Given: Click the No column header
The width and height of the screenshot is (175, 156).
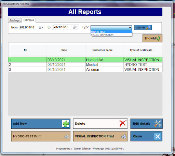Looking at the screenshot, I should click(26, 50).
